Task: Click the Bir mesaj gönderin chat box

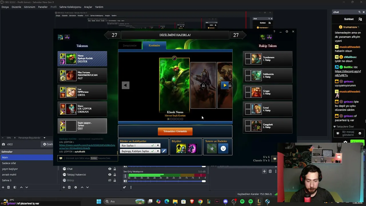Action: tap(349, 133)
